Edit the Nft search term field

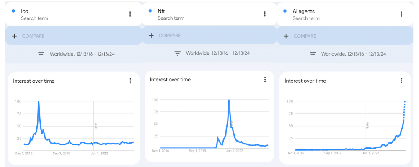209,14
